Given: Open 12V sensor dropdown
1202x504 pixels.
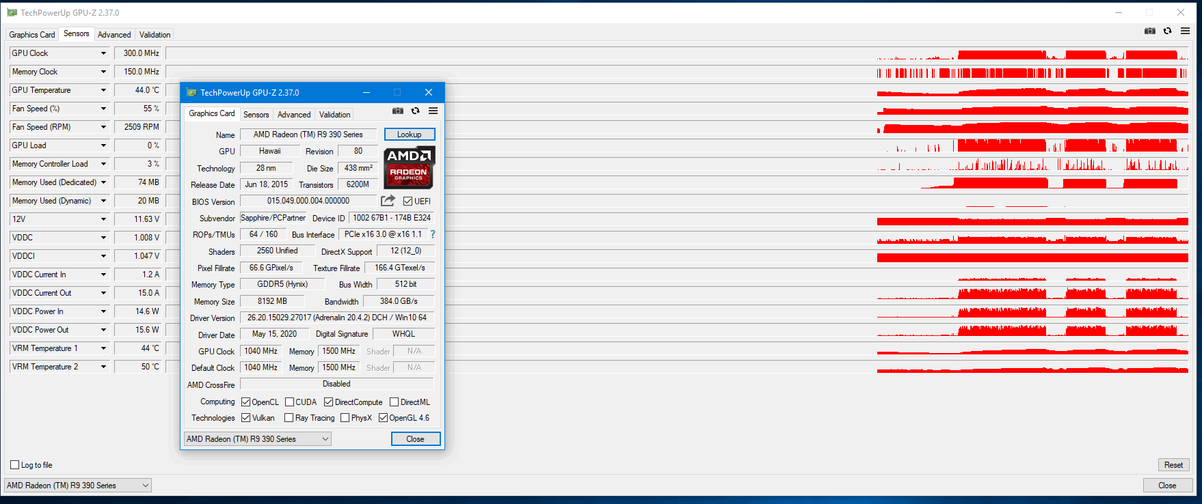Looking at the screenshot, I should [104, 219].
